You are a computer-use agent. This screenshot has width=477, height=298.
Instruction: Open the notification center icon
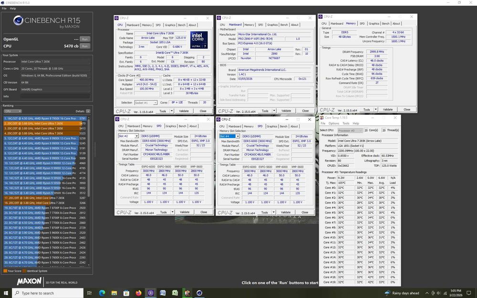[469, 293]
